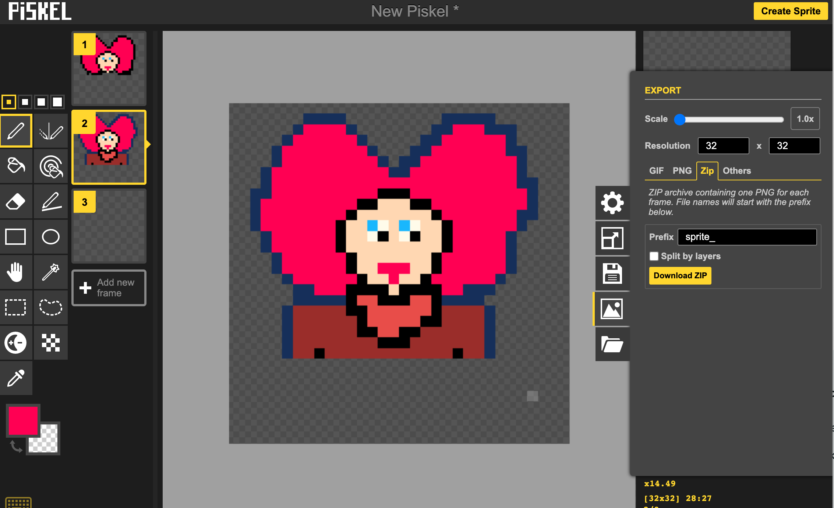Select the largest pen size option
Image resolution: width=834 pixels, height=508 pixels.
57,102
